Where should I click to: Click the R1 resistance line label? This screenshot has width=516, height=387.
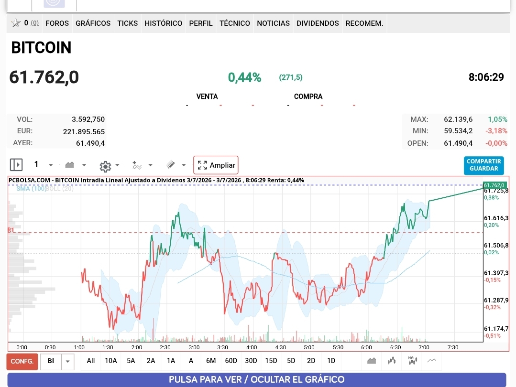pyautogui.click(x=11, y=230)
